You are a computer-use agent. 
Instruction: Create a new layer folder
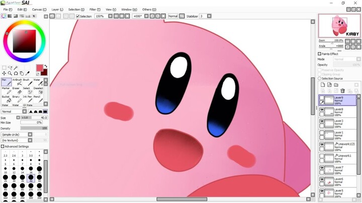tap(336, 85)
